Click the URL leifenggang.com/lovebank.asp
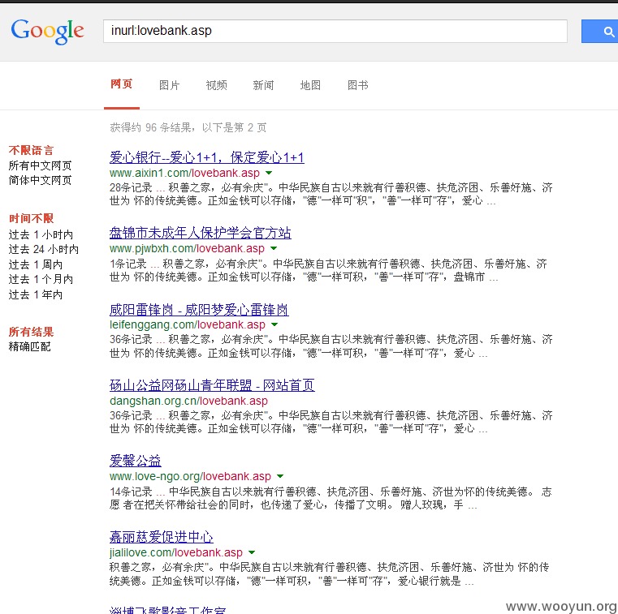The image size is (618, 614). coord(188,324)
